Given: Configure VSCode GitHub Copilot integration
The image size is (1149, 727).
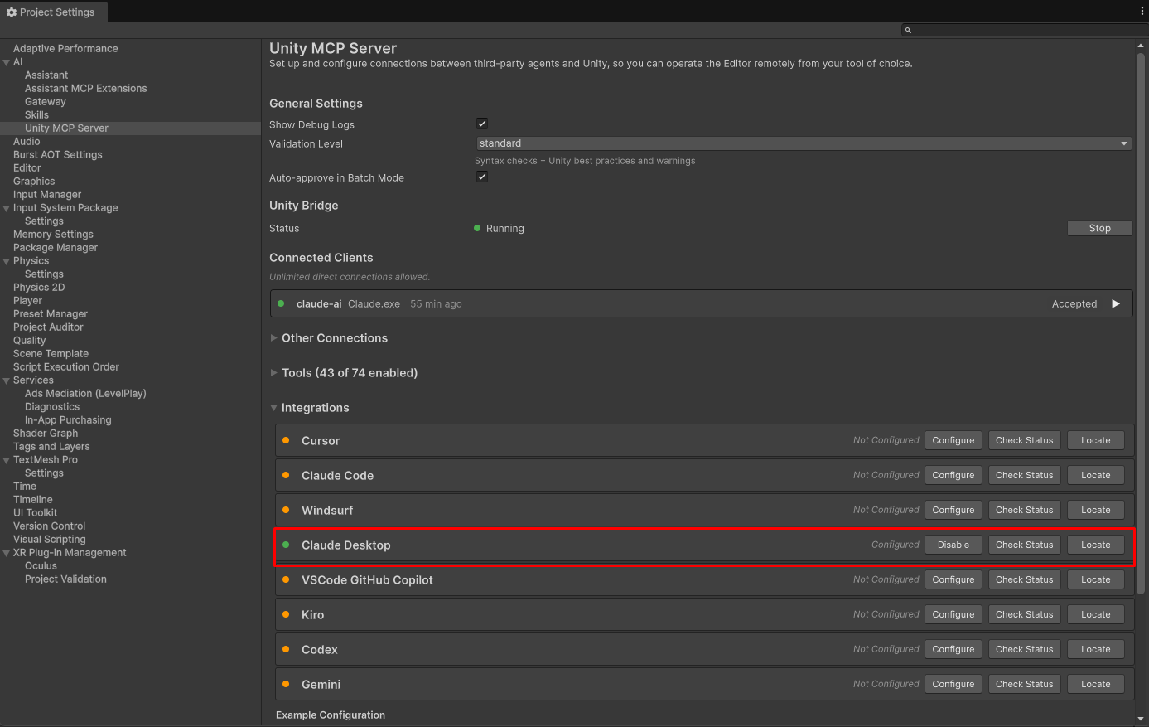Looking at the screenshot, I should pyautogui.click(x=953, y=579).
